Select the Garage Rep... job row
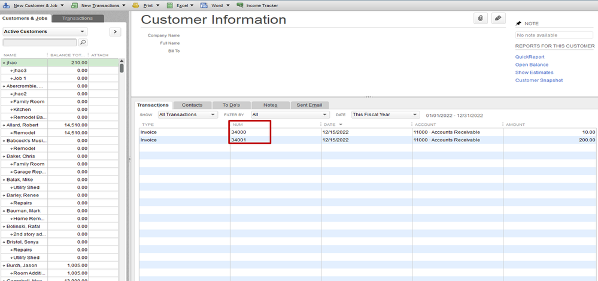 pyautogui.click(x=59, y=172)
